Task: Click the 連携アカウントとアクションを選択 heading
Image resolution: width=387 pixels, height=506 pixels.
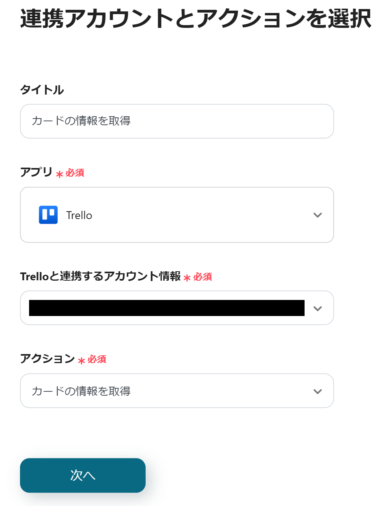Action: coord(195,18)
